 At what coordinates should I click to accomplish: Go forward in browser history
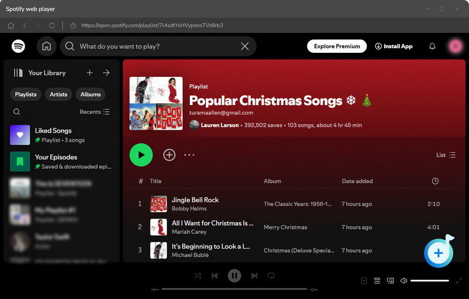click(38, 25)
